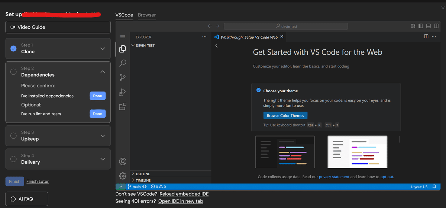Viewport: 446px width, 208px height.
Task: Open the Extensions view icon
Action: (122, 107)
